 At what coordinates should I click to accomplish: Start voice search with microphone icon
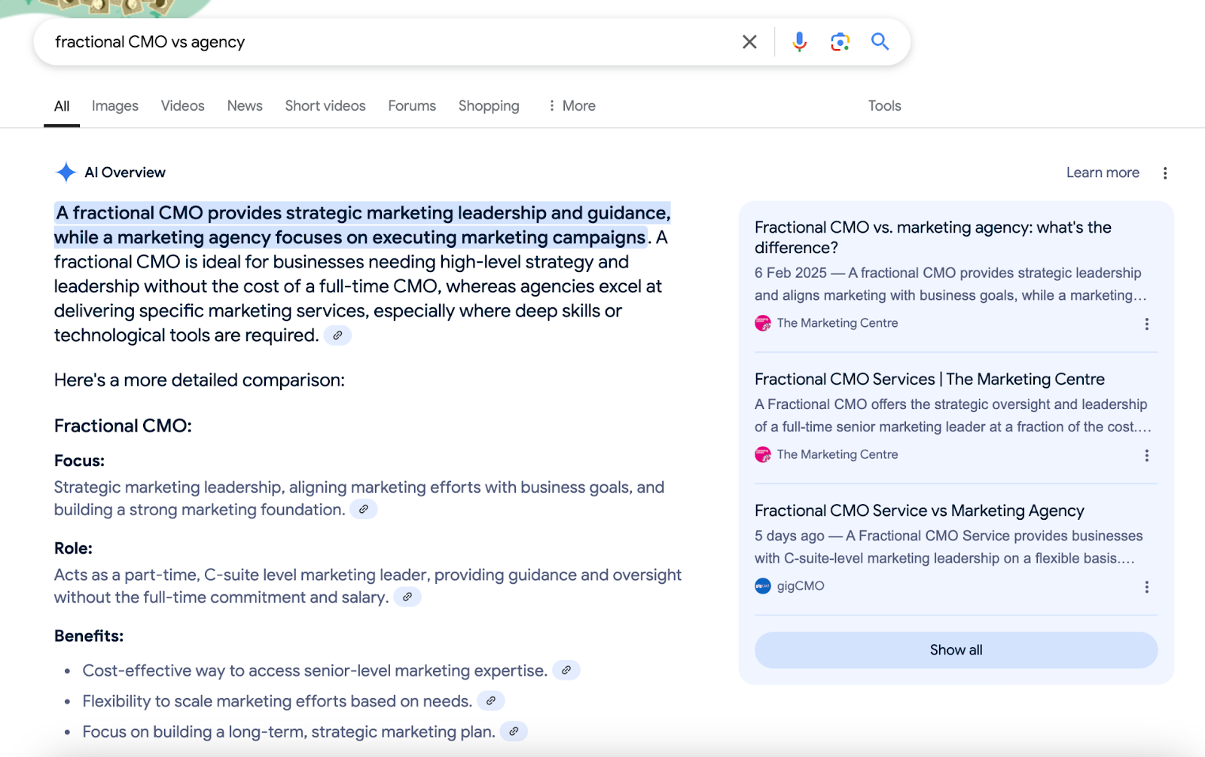(x=800, y=42)
